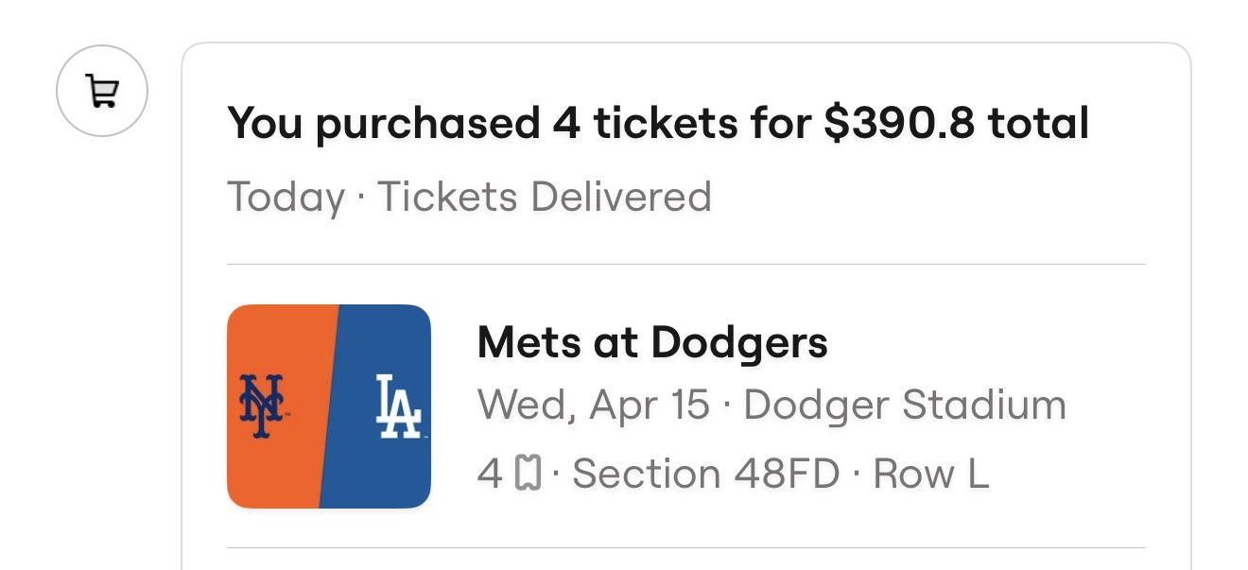Select the "Tickets Delivered" status text
1248x570 pixels.
point(544,197)
